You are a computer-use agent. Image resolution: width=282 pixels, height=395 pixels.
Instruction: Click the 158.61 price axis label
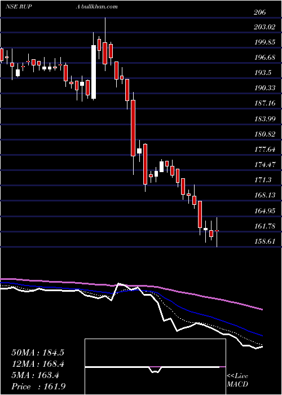click(265, 242)
